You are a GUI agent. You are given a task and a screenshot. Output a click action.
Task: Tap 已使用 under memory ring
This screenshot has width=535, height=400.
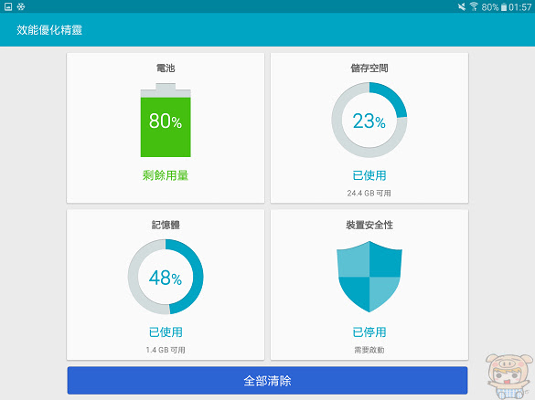pyautogui.click(x=166, y=332)
